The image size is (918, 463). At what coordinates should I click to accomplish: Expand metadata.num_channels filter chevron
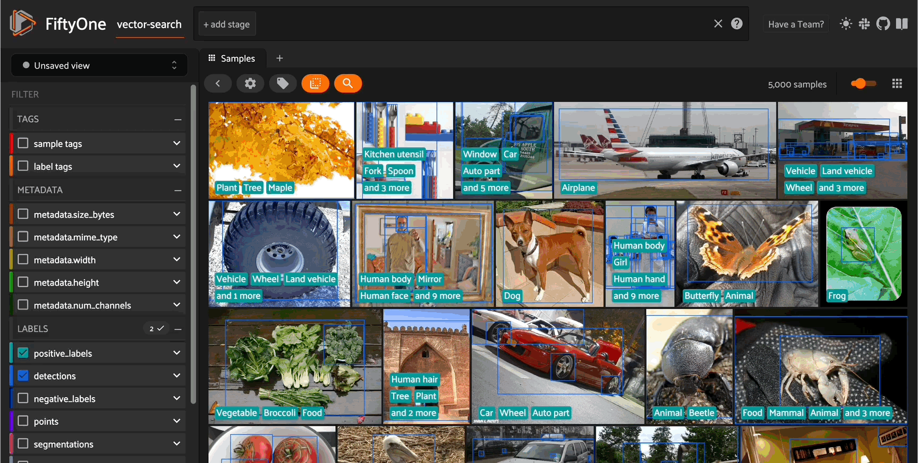click(177, 305)
